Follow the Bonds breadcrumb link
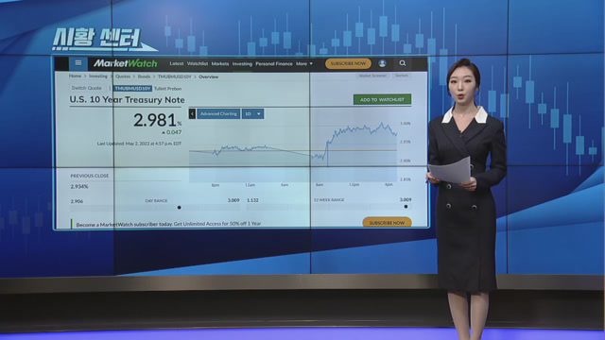The image size is (605, 340). (144, 76)
